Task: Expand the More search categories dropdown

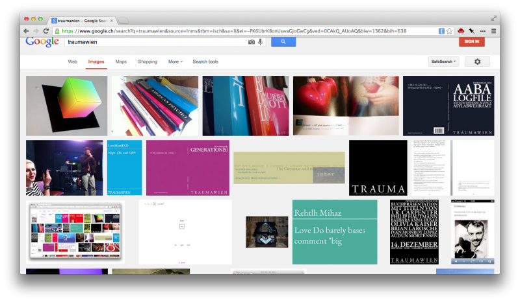Action: pos(175,62)
